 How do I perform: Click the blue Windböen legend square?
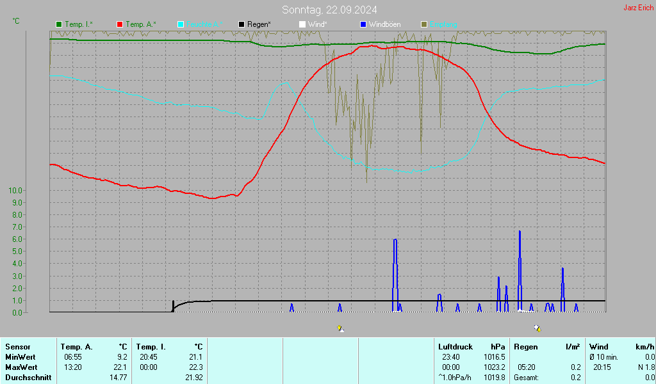363,24
